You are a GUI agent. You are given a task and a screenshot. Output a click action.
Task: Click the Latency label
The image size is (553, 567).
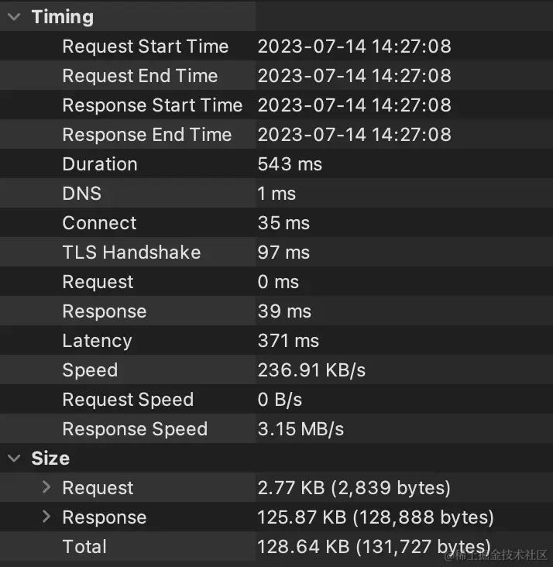[97, 341]
